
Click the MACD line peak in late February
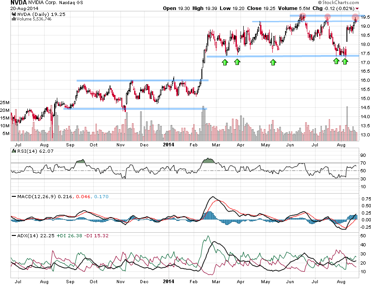pos(213,197)
